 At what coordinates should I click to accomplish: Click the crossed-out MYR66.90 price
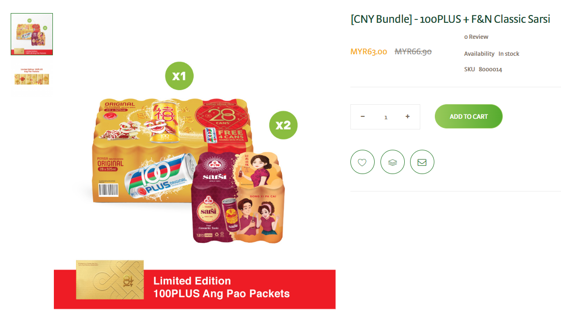[x=413, y=52]
